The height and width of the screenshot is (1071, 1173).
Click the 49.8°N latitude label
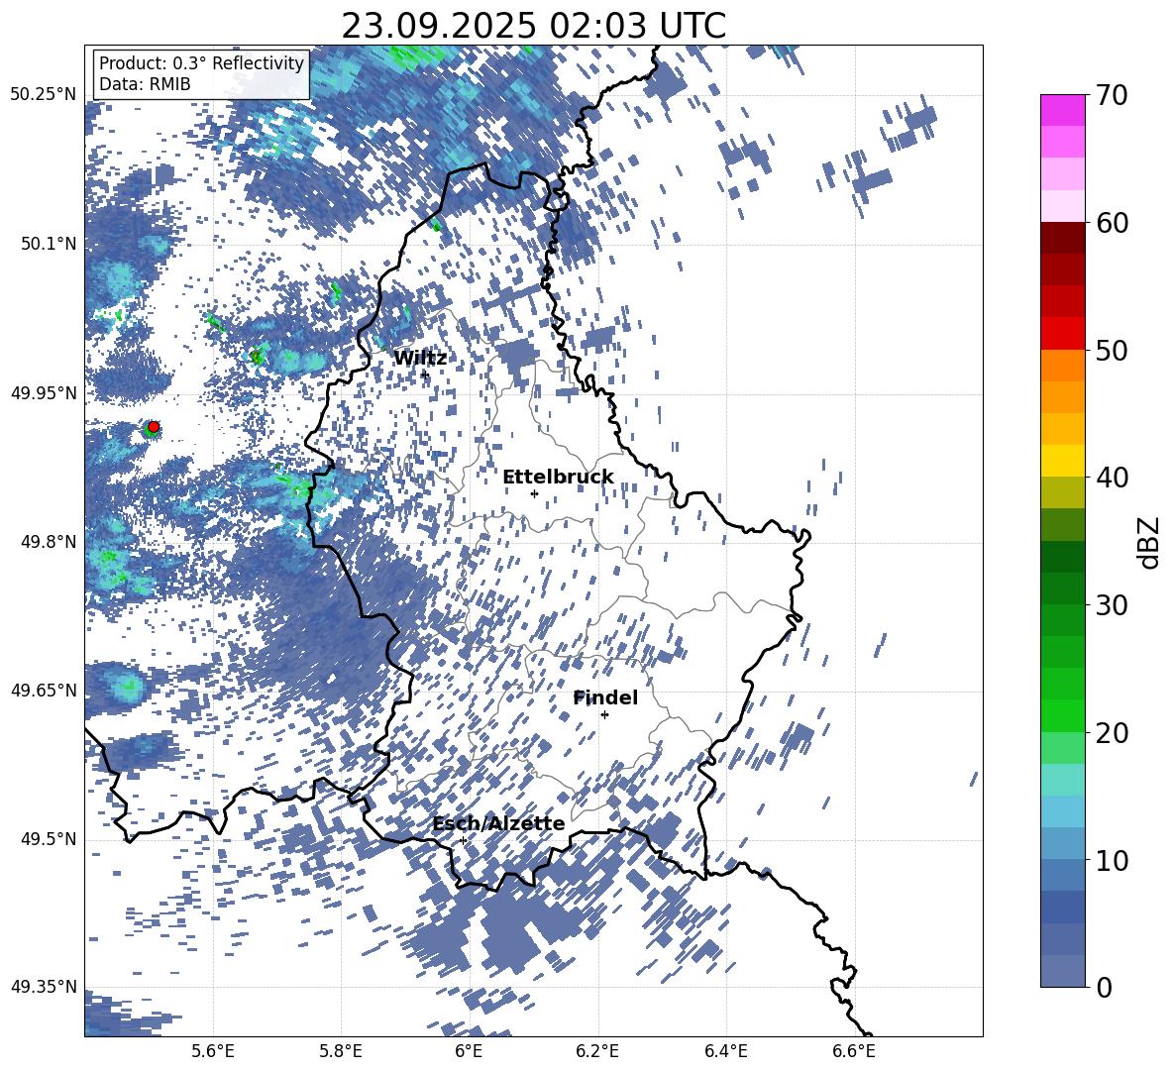coord(50,542)
